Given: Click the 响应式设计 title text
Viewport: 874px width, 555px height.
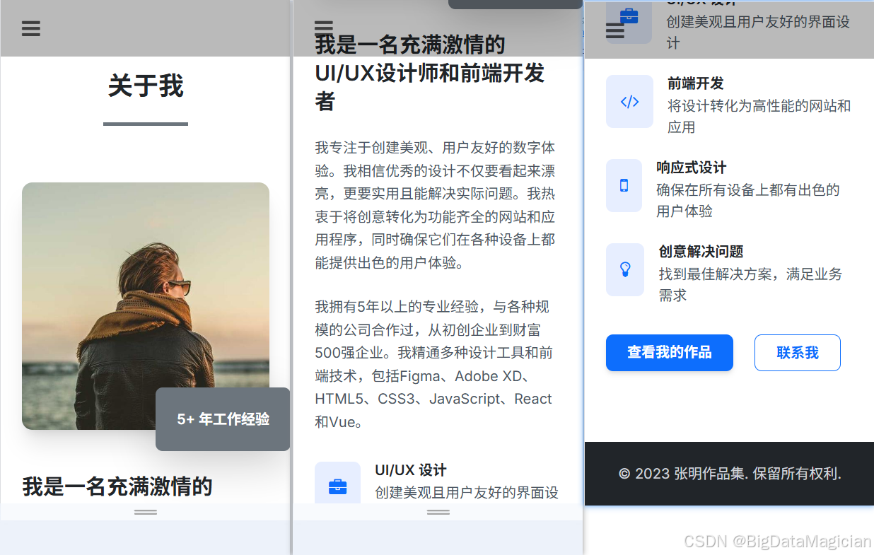Looking at the screenshot, I should point(692,168).
